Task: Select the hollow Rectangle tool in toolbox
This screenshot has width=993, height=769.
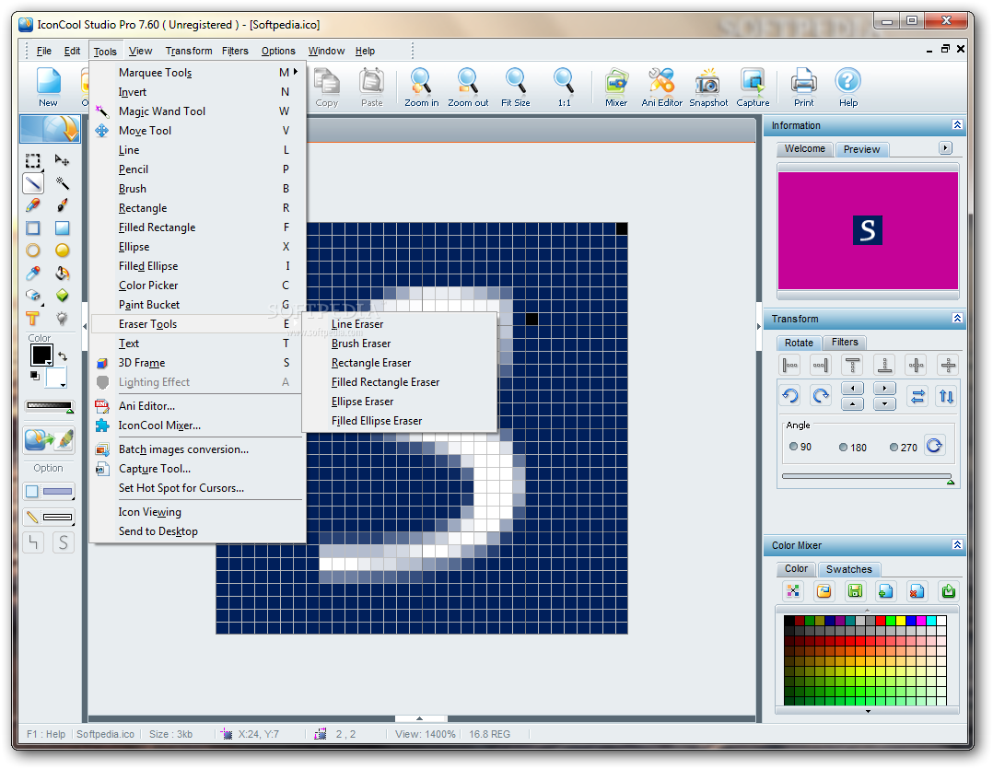Action: [33, 228]
